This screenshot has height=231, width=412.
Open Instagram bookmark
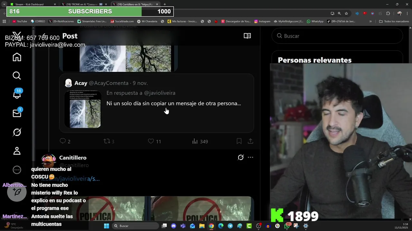tap(262, 21)
